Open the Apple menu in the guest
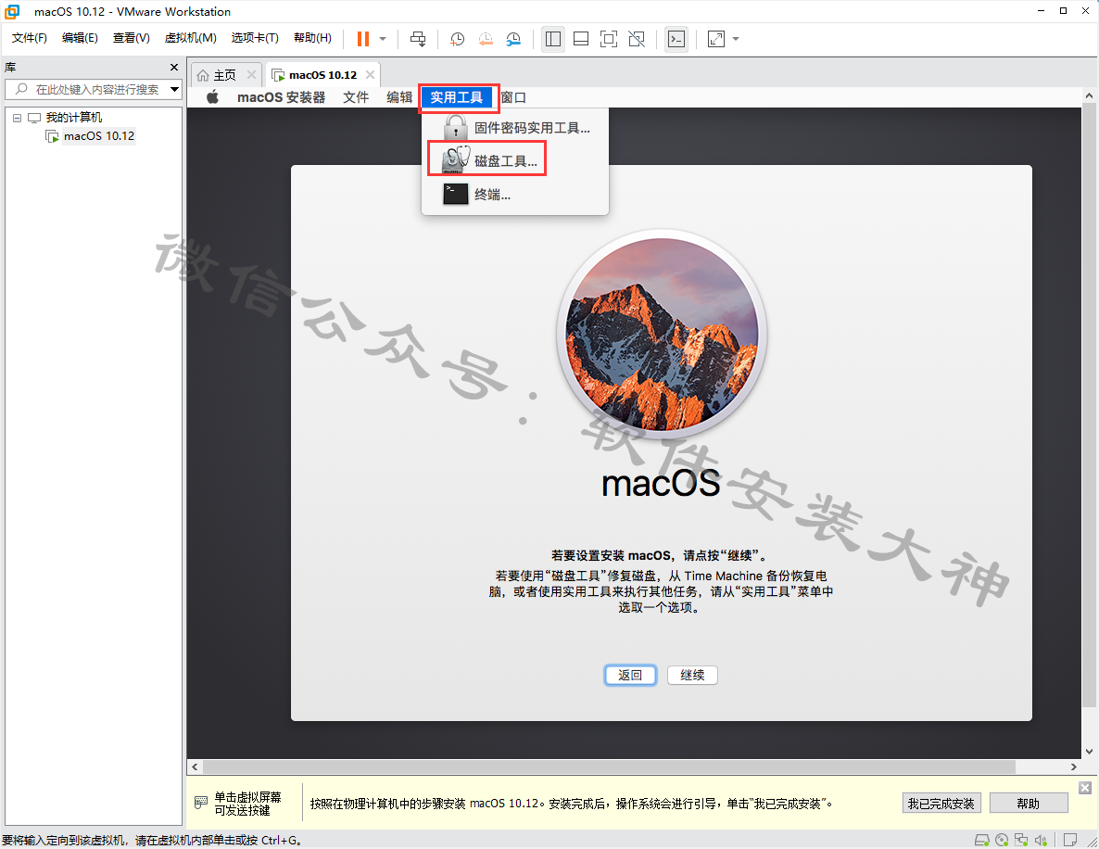 [212, 97]
